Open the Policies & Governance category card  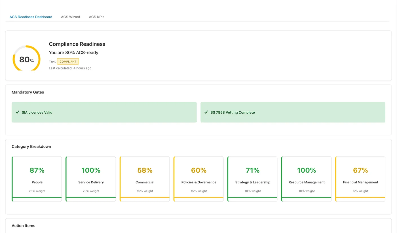[x=198, y=179]
